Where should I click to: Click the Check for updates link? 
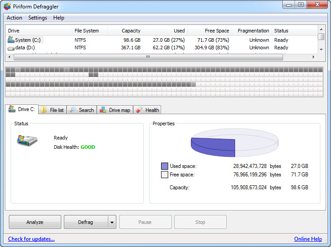click(x=31, y=239)
